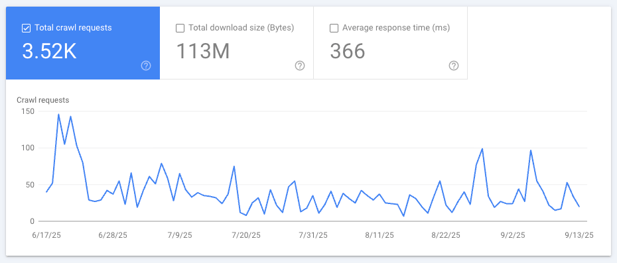
Task: Click the 366 response time value
Action: (x=348, y=52)
